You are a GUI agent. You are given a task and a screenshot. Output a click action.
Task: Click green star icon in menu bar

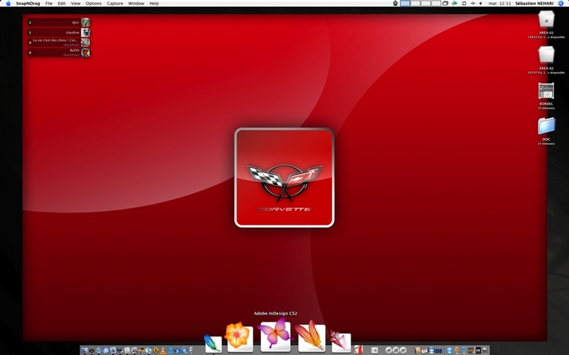(x=454, y=4)
